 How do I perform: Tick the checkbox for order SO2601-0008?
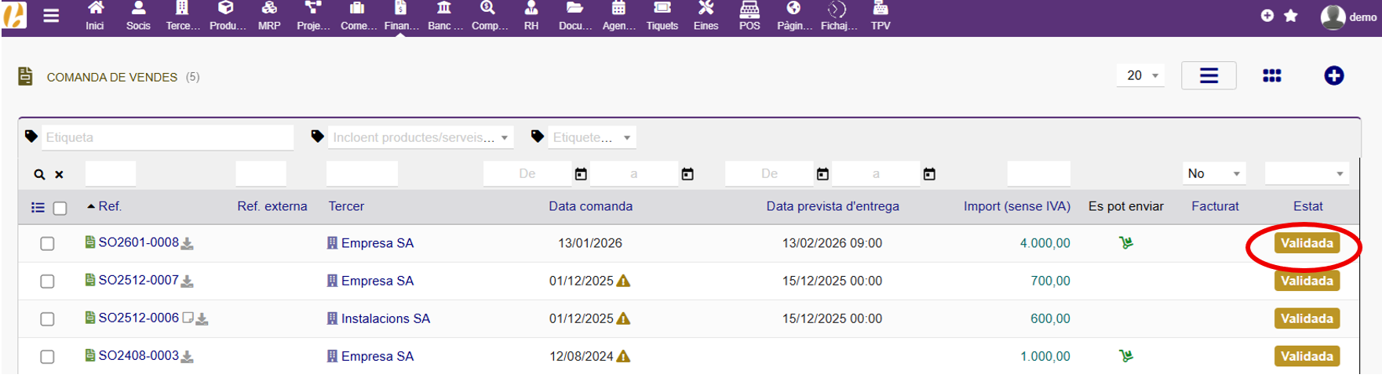(47, 244)
